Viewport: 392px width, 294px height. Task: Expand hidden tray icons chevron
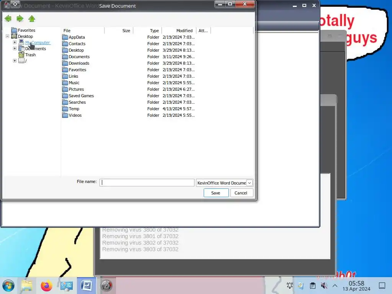pos(335,286)
